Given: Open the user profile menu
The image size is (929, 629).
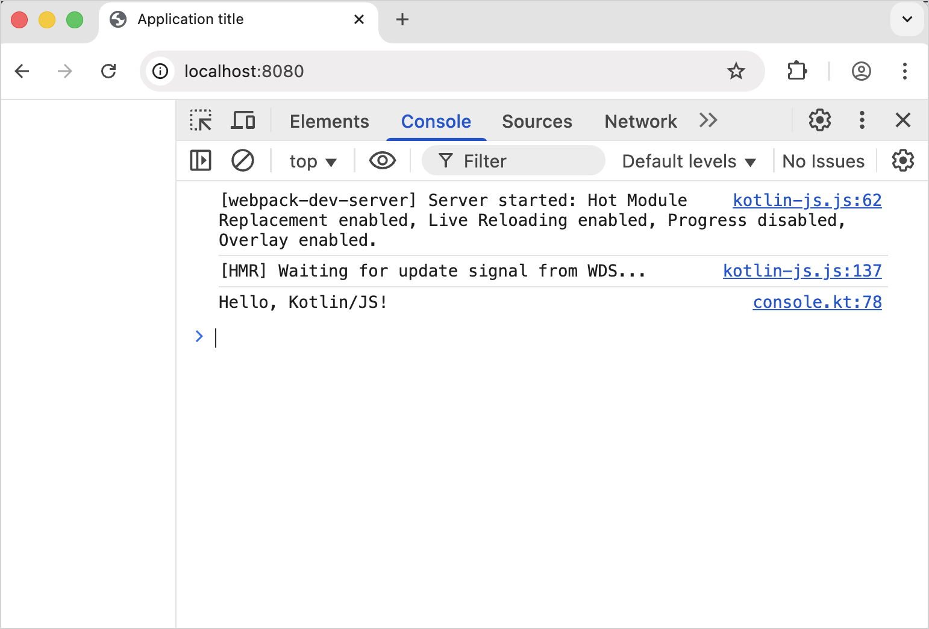Looking at the screenshot, I should point(861,71).
